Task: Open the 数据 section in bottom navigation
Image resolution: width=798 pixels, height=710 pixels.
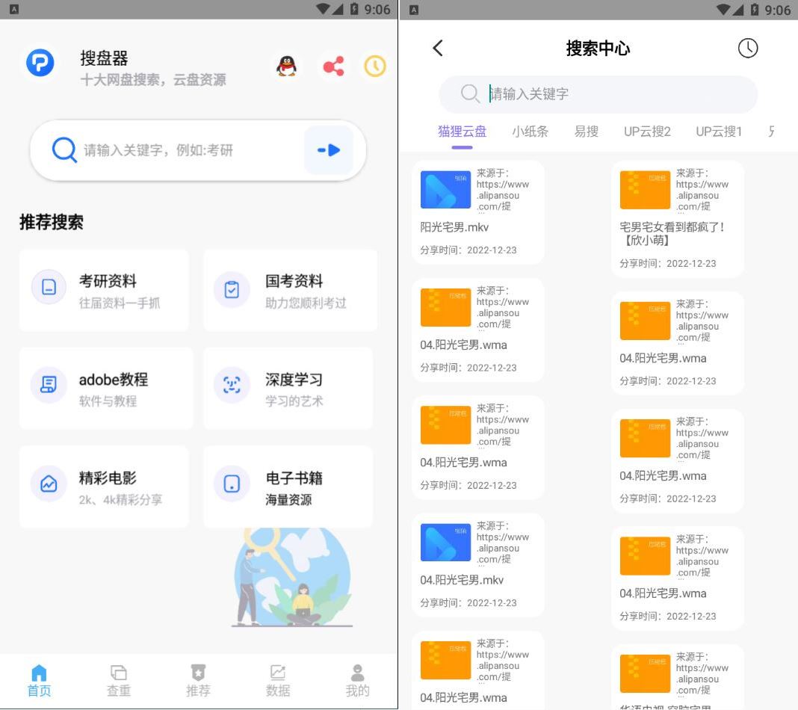Action: [278, 680]
